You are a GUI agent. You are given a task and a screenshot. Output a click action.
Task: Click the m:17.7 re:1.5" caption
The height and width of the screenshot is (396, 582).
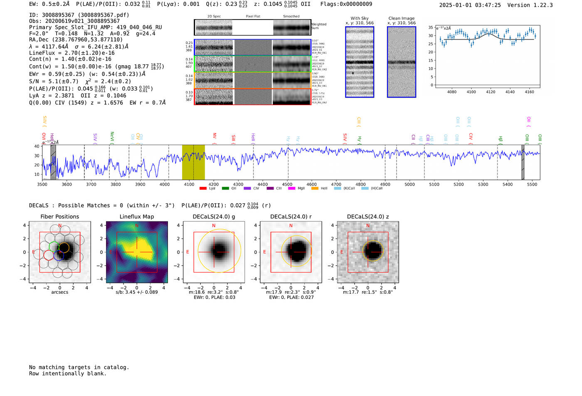[368, 292]
